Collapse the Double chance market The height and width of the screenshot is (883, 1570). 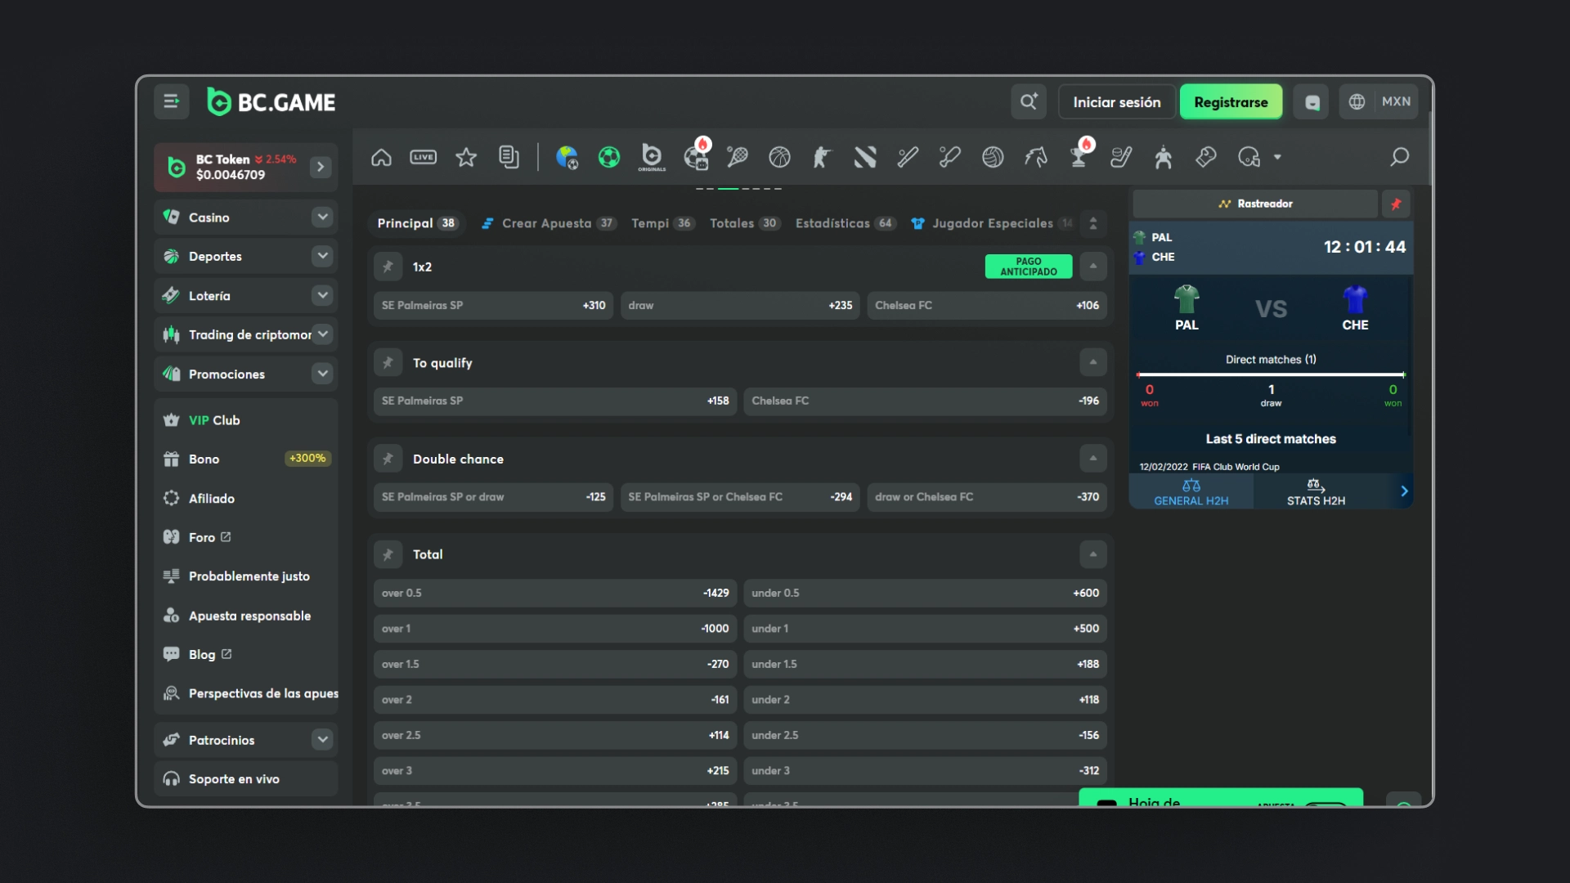click(x=1093, y=459)
